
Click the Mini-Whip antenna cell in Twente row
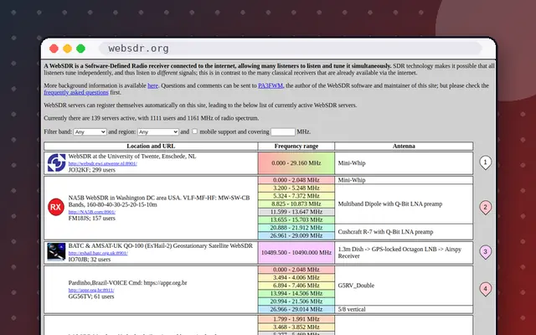(x=404, y=163)
